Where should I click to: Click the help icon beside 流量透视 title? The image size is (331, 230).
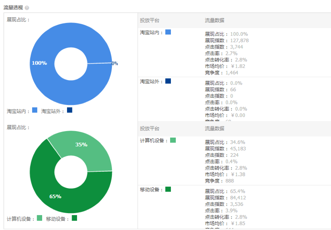coord(27,8)
